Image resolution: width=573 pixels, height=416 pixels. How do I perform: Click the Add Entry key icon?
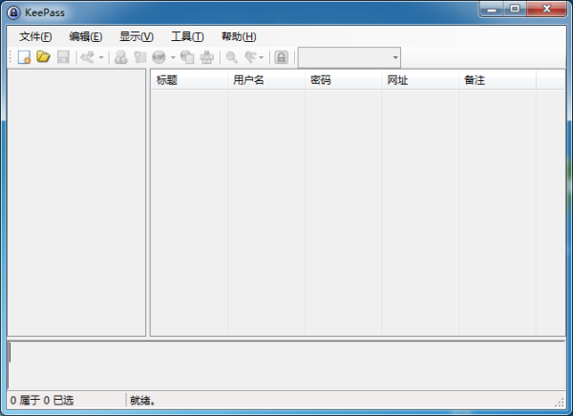pyautogui.click(x=88, y=57)
